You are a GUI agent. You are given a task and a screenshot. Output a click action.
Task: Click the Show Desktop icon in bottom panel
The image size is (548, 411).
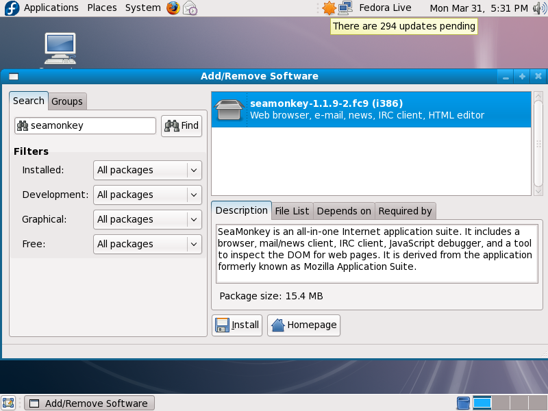click(x=8, y=403)
